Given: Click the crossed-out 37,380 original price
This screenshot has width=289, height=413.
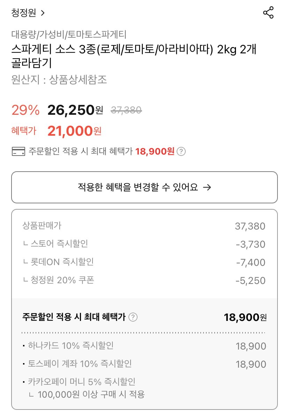Looking at the screenshot, I should pyautogui.click(x=126, y=111).
